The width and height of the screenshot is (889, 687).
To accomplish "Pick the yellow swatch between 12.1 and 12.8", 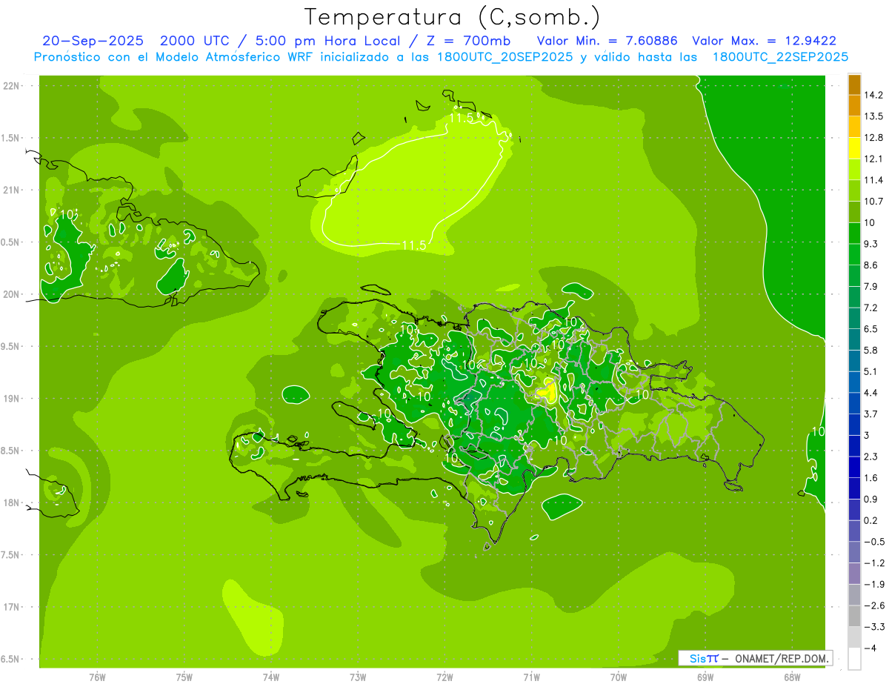I will click(854, 147).
